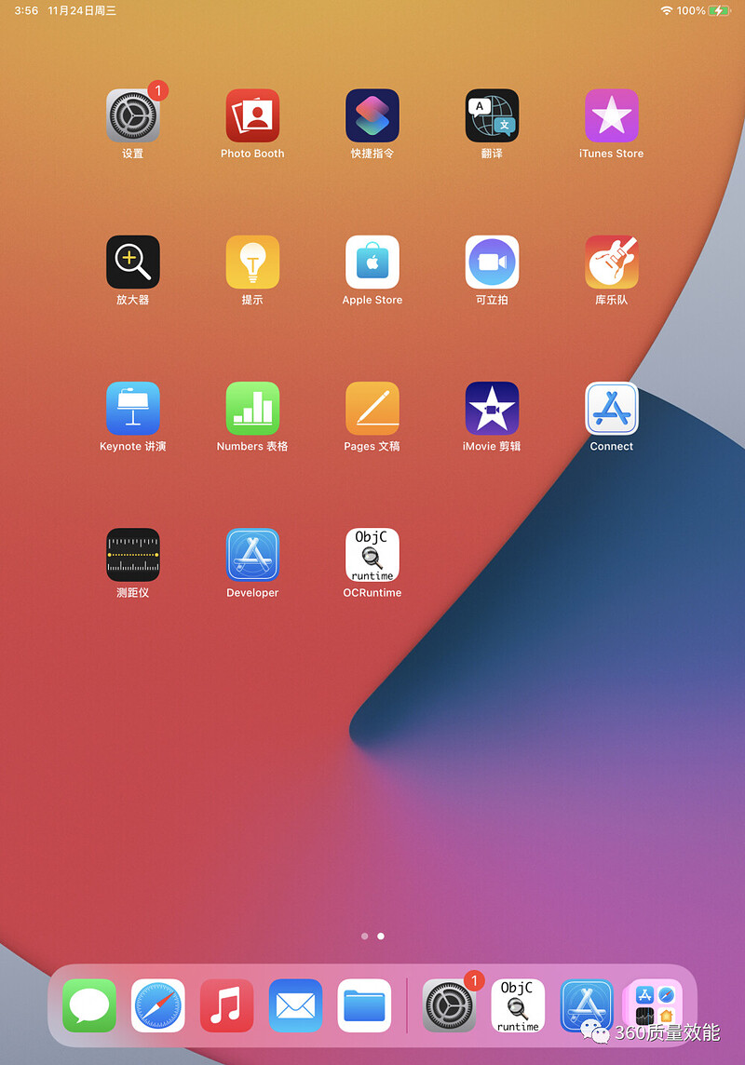Launch GarageBand (库乐队) app
This screenshot has width=745, height=1065.
pos(611,263)
